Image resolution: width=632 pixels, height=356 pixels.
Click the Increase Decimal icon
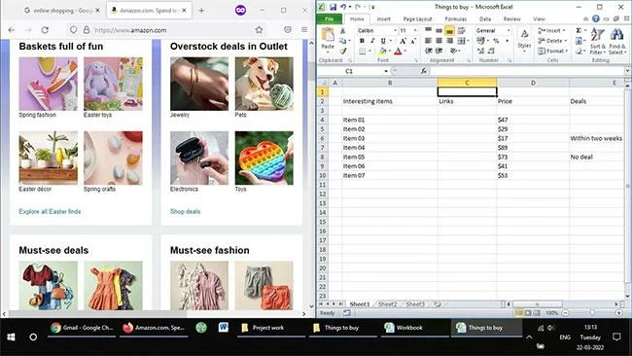coord(480,51)
